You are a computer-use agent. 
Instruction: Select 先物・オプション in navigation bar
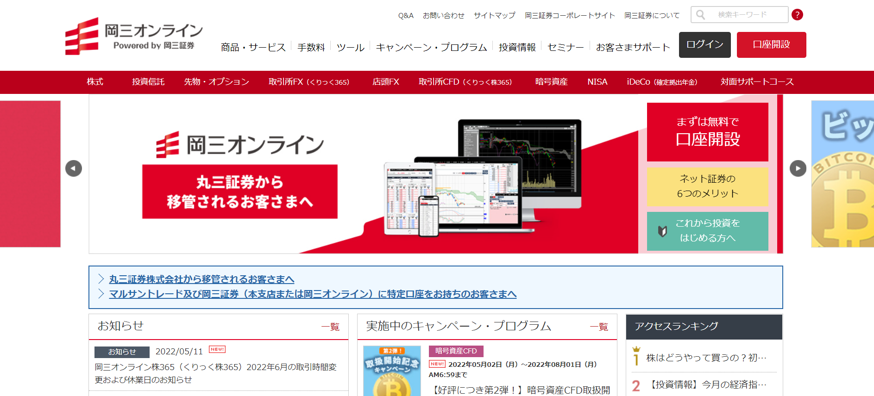216,82
